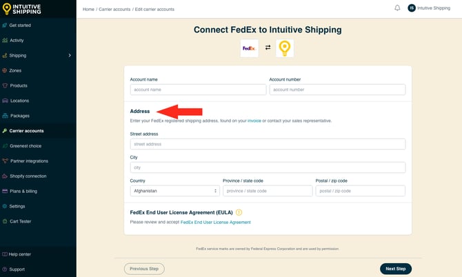Focus the Account number field
This screenshot has height=277, width=462.
[x=337, y=90]
